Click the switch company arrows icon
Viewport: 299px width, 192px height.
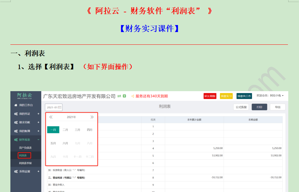click(x=119, y=96)
